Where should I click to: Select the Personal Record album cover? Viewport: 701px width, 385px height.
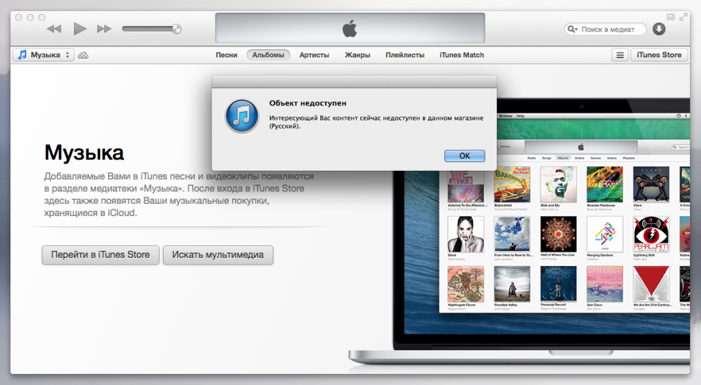559,284
